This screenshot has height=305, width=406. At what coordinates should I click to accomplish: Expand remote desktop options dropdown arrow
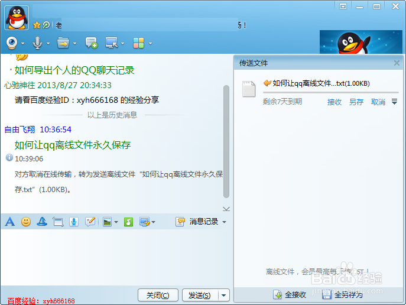[x=123, y=44]
